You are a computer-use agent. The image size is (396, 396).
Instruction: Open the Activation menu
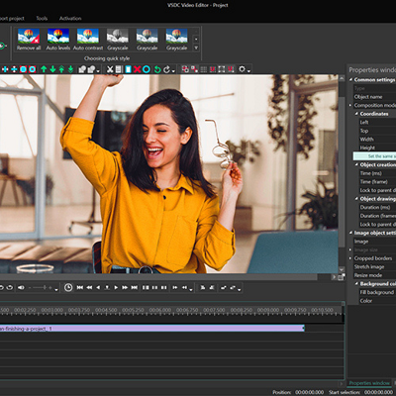tap(70, 18)
